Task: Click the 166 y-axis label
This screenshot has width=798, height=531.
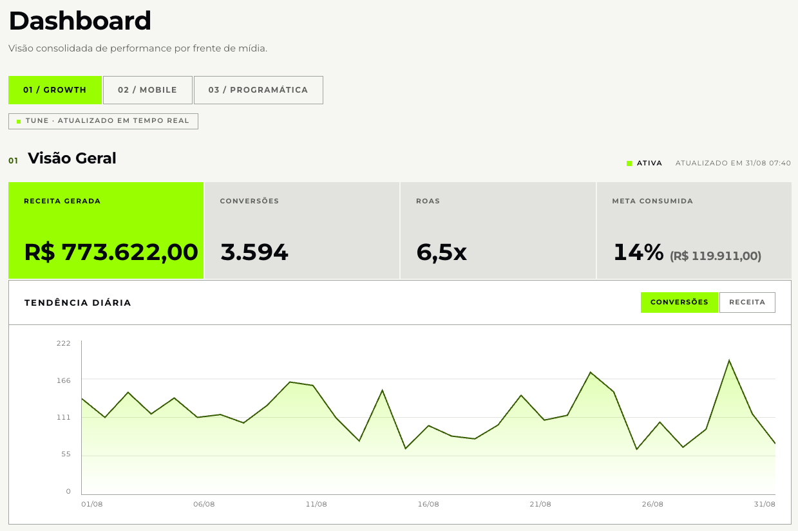Action: pyautogui.click(x=64, y=380)
